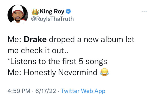Screen dimensions: 155x99
Task: Click the crying-laughing emoji in tweet
Action: 104,72
